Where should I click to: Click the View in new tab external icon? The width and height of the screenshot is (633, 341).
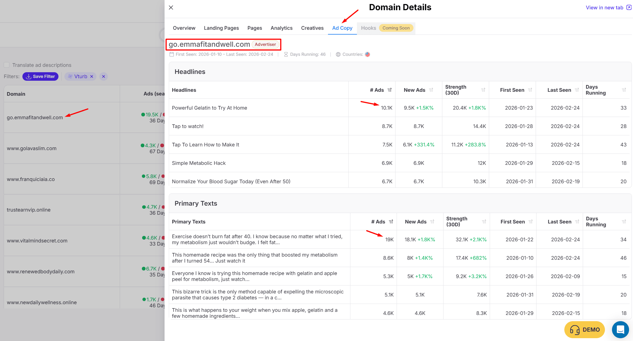pos(629,8)
